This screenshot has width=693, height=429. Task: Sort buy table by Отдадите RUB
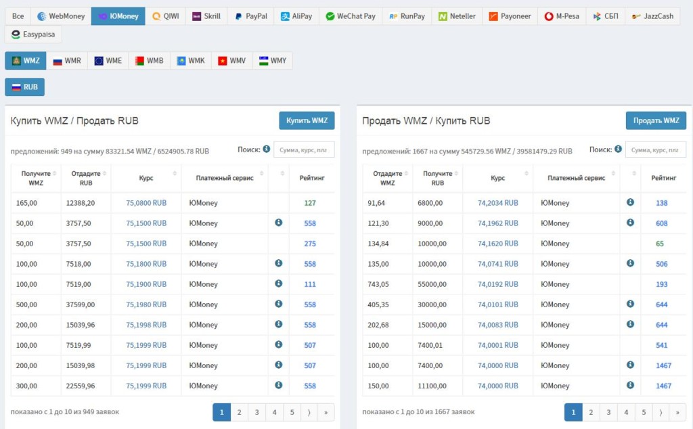[x=86, y=178]
